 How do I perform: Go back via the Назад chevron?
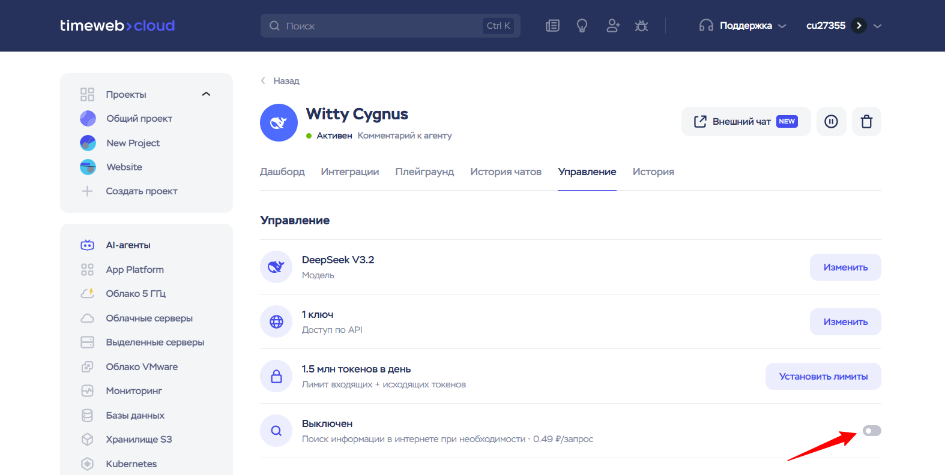[x=263, y=80]
